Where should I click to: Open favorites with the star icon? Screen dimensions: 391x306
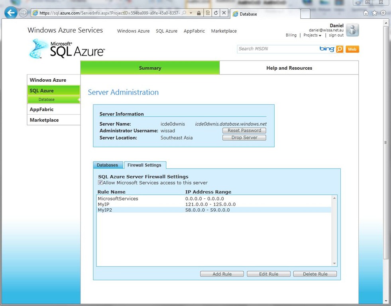(x=374, y=13)
